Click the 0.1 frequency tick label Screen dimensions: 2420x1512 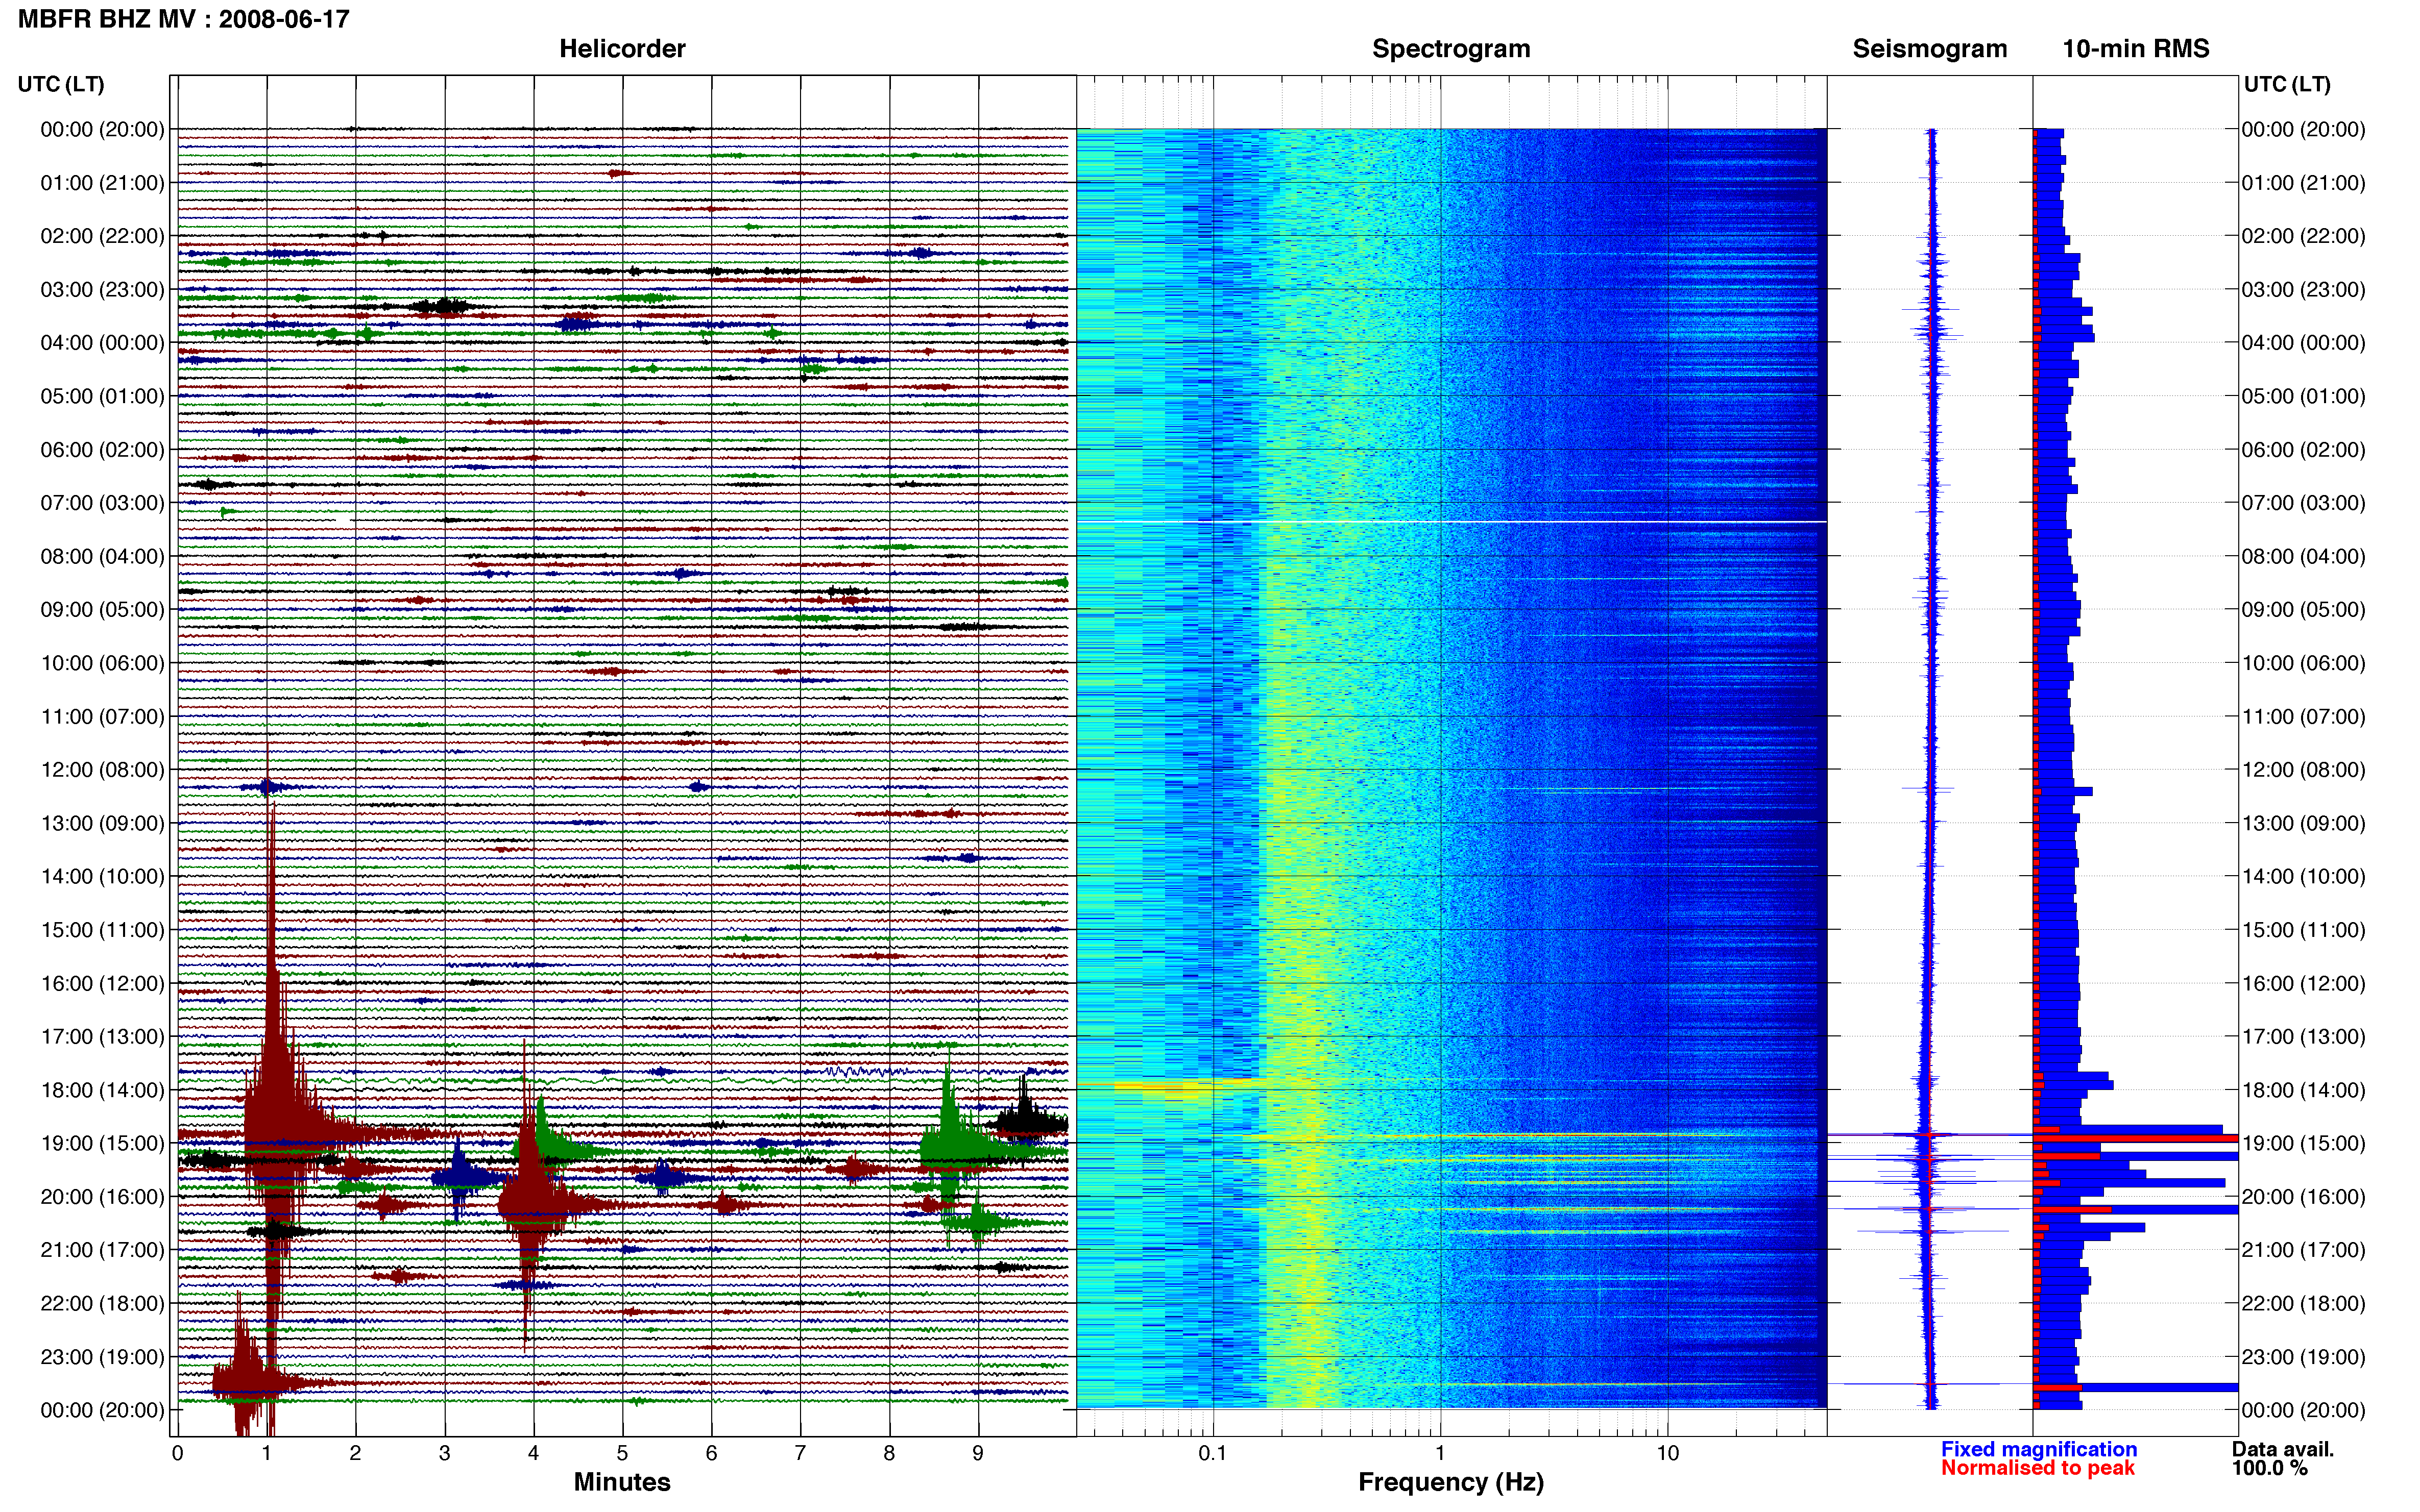tap(1213, 1454)
